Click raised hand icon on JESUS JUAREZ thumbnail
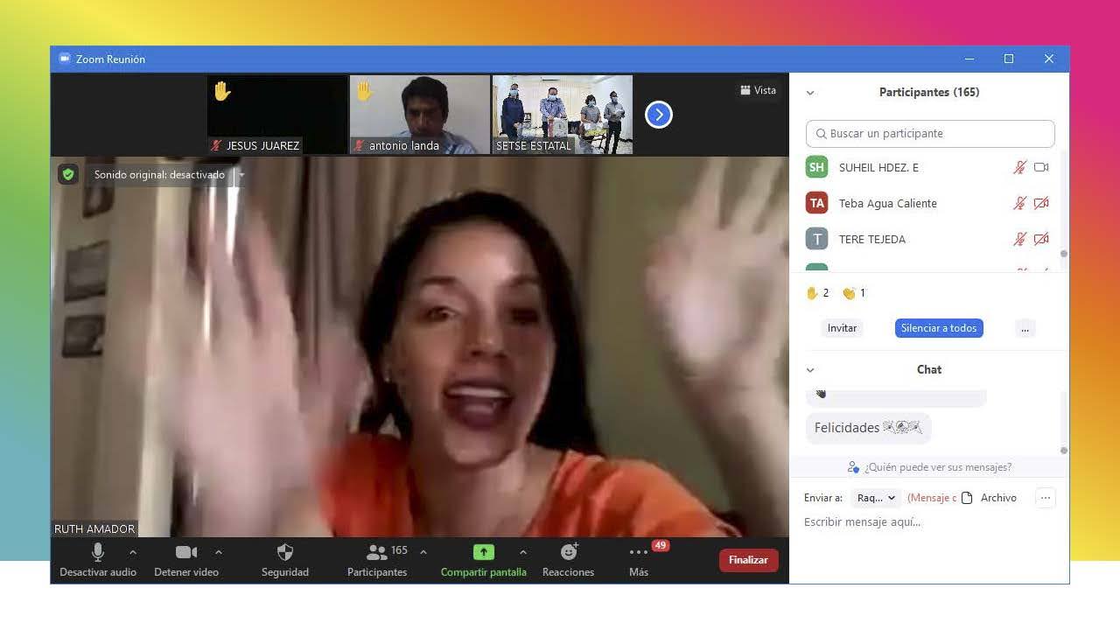The image size is (1120, 630). 222,91
